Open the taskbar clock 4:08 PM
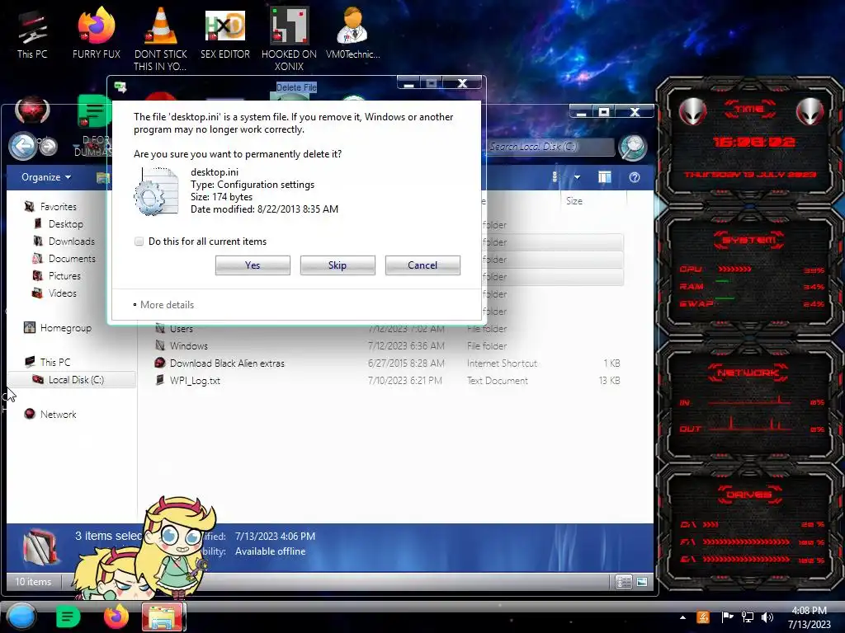Viewport: 845px width, 633px height. (x=809, y=617)
